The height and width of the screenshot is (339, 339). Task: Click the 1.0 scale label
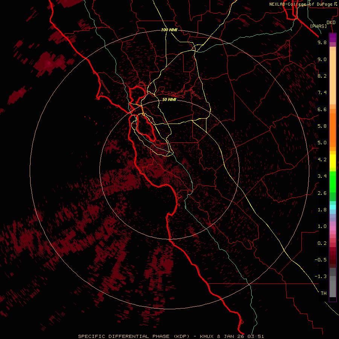click(x=322, y=226)
